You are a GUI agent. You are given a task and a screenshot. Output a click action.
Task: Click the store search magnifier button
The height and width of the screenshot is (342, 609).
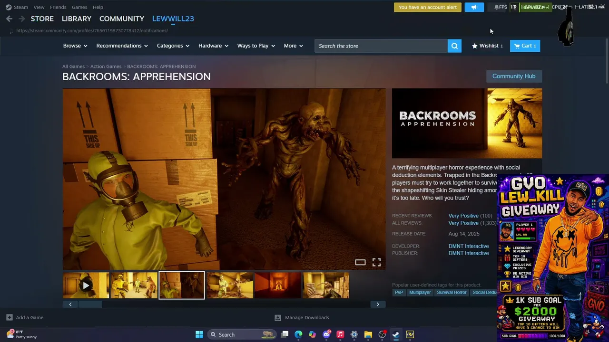454,46
